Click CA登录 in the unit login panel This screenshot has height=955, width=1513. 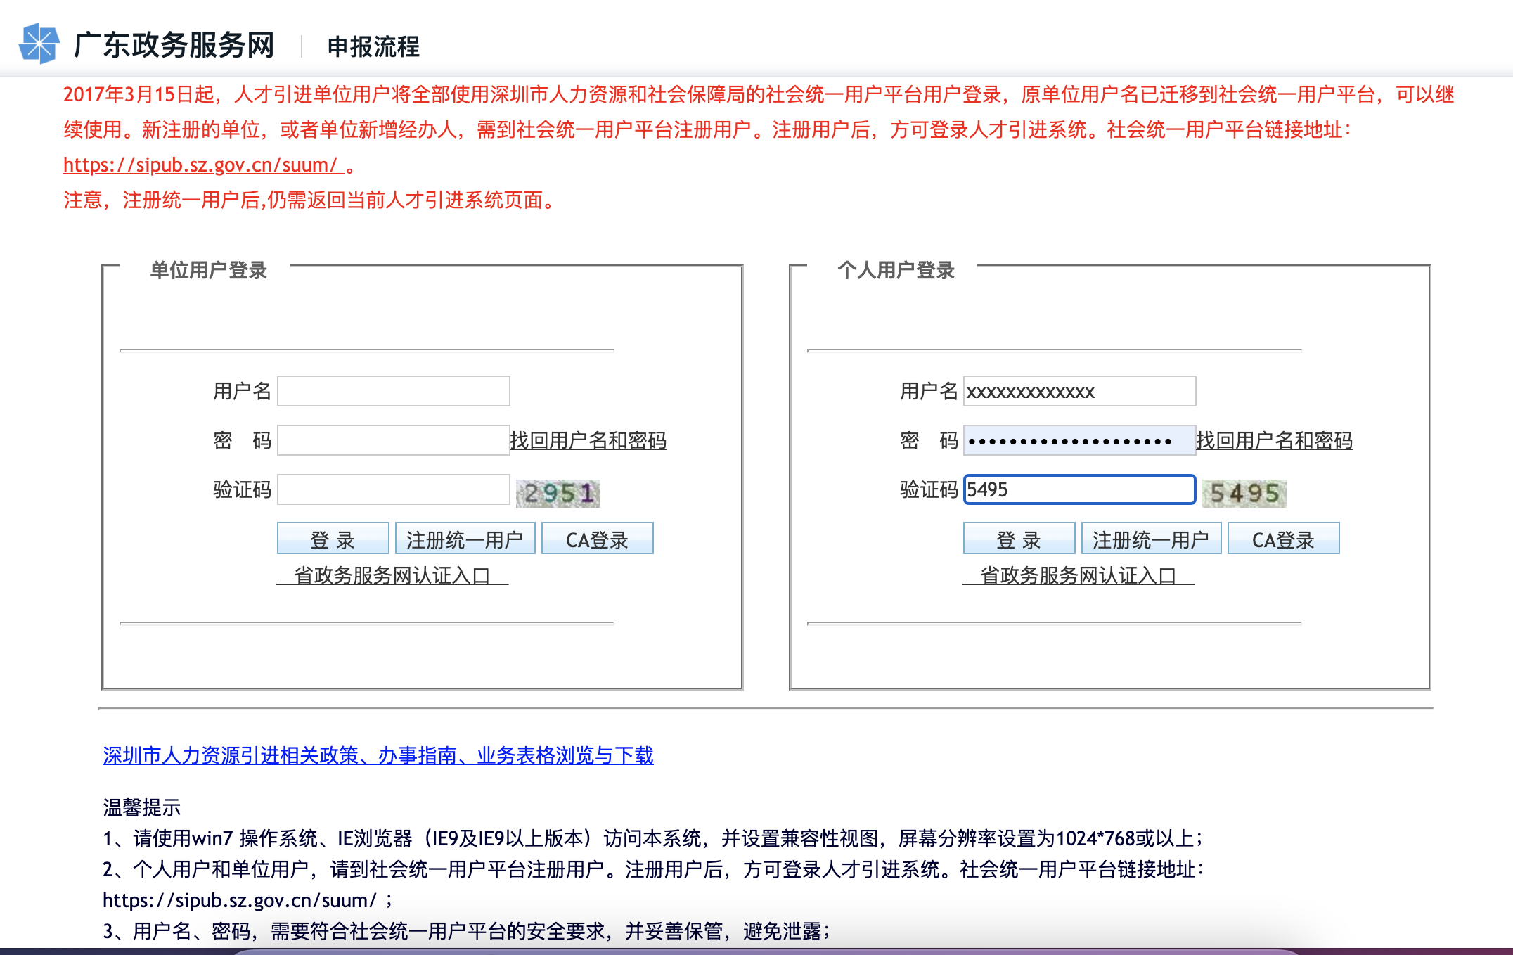tap(597, 538)
